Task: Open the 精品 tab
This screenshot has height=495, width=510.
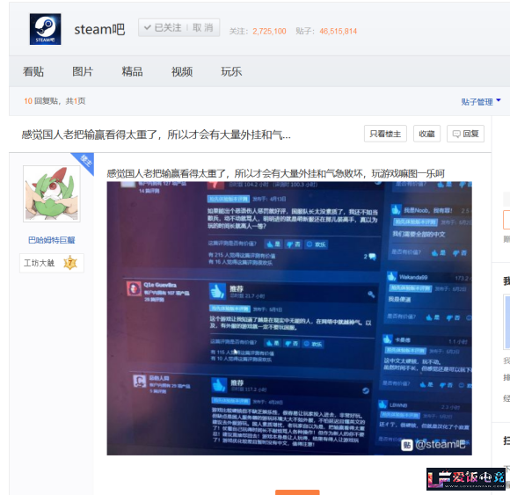Action: pyautogui.click(x=132, y=71)
